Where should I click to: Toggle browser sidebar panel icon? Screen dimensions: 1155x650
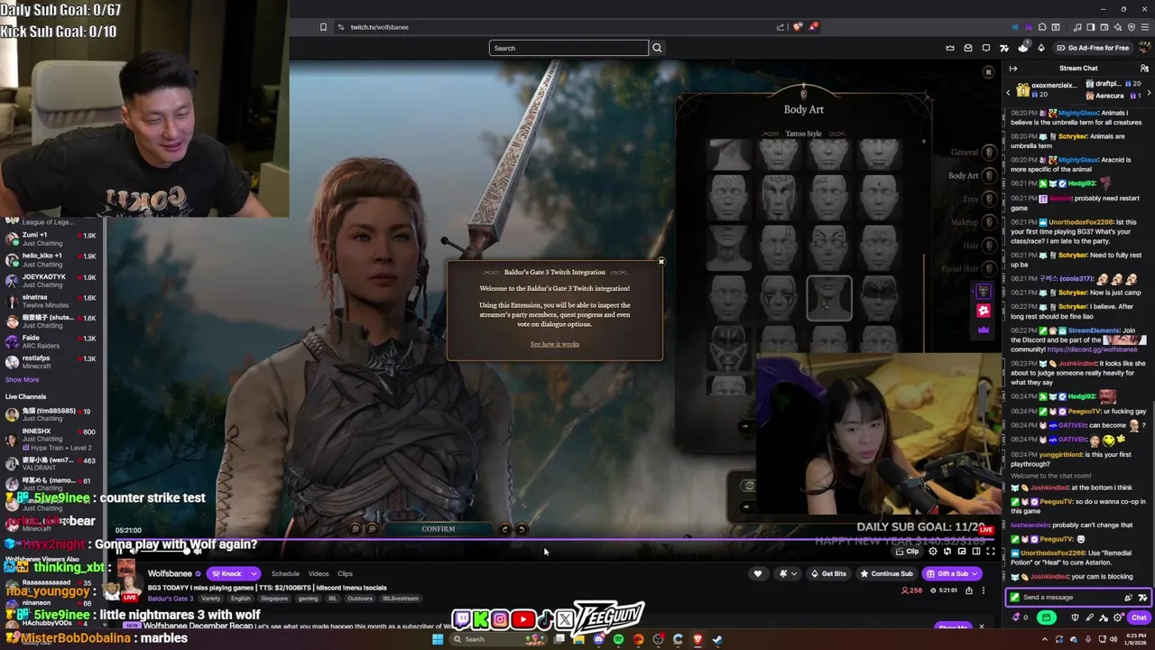(1091, 27)
